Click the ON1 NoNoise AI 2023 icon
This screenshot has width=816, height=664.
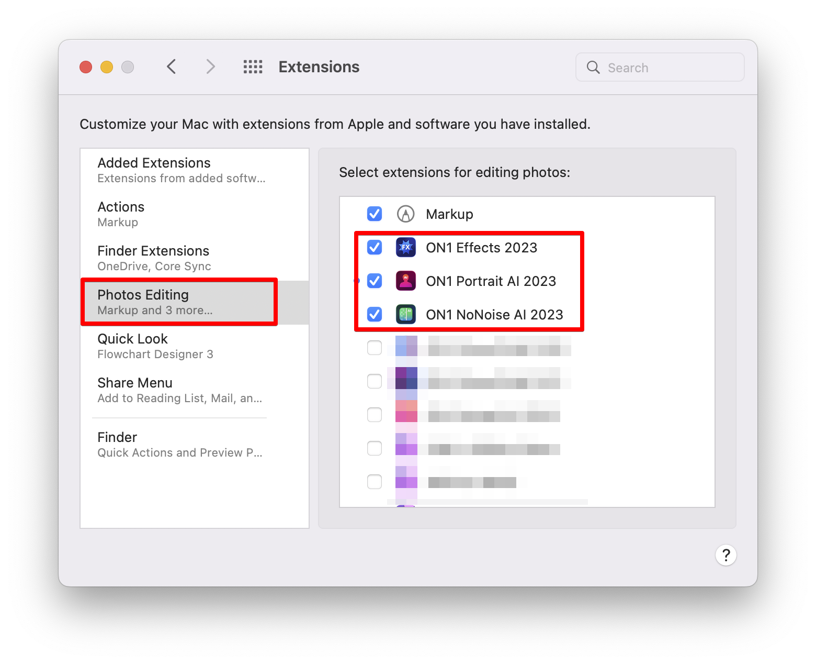[x=405, y=315]
